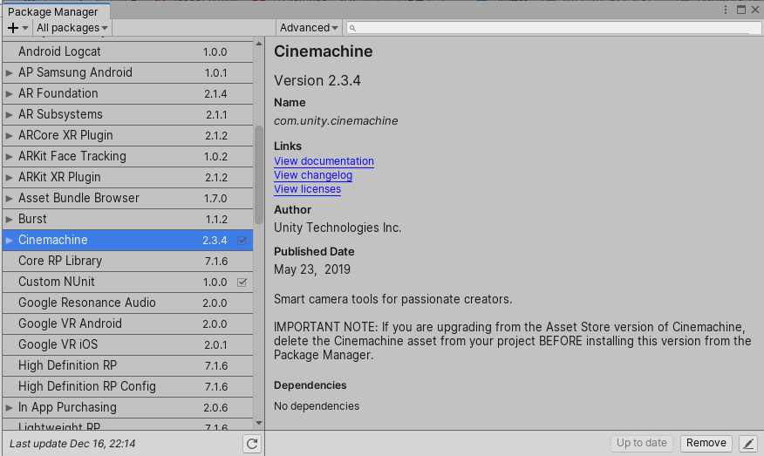Select the Burst package row
The height and width of the screenshot is (456, 764).
coord(127,219)
